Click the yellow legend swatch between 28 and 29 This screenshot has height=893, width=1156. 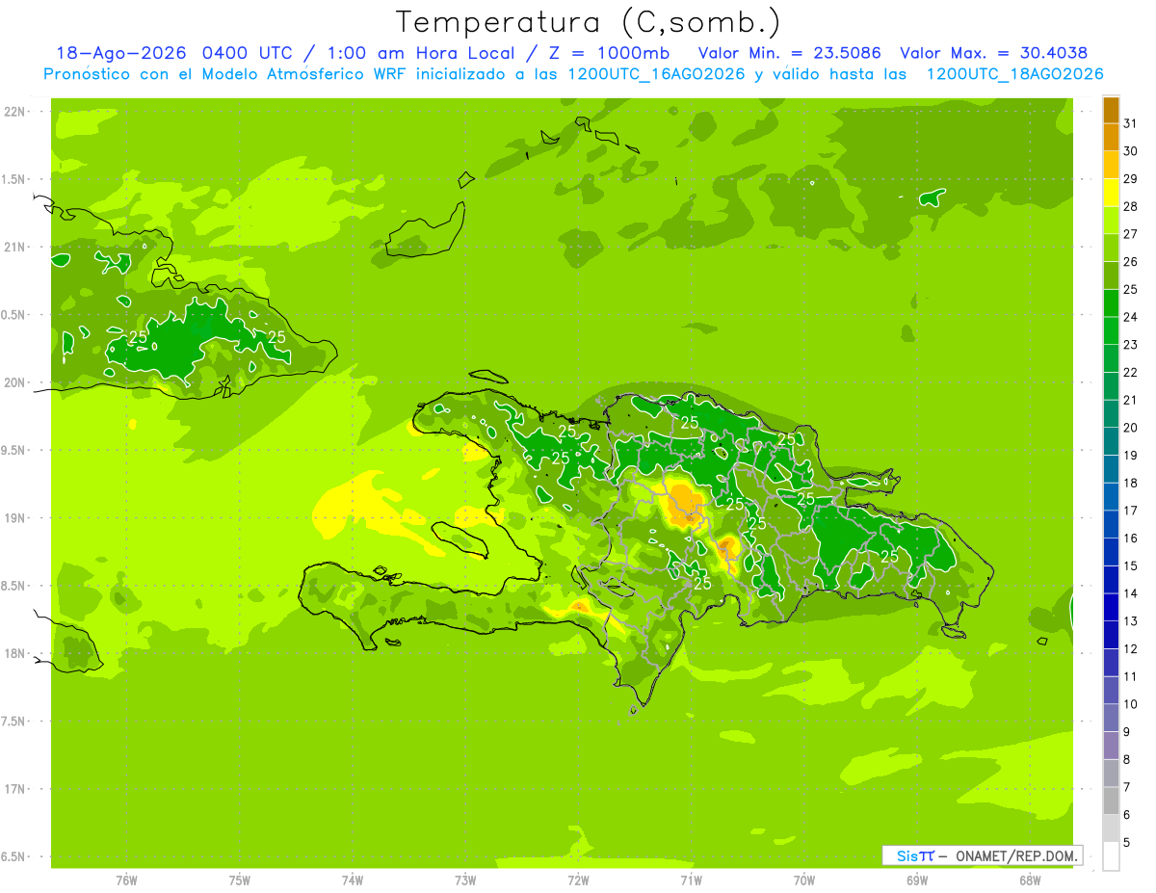click(1111, 193)
